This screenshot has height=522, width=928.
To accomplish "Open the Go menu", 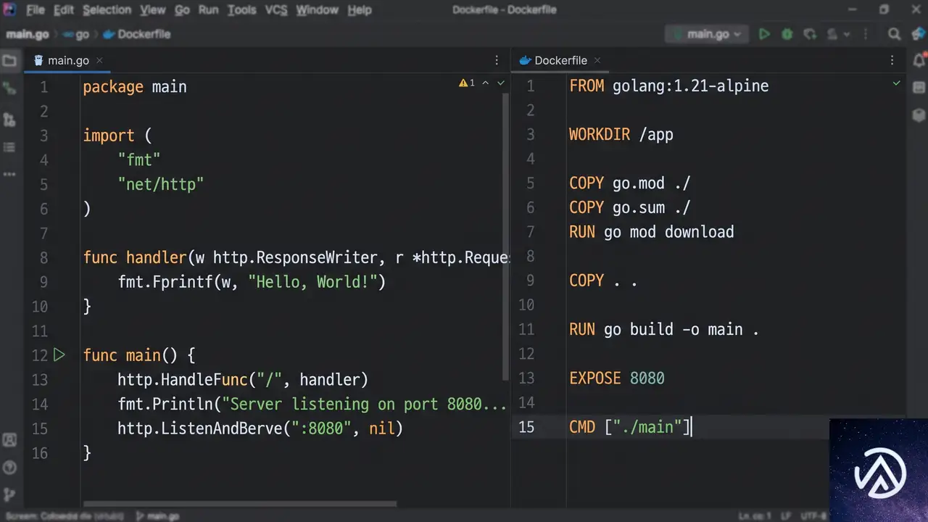I will (x=183, y=10).
